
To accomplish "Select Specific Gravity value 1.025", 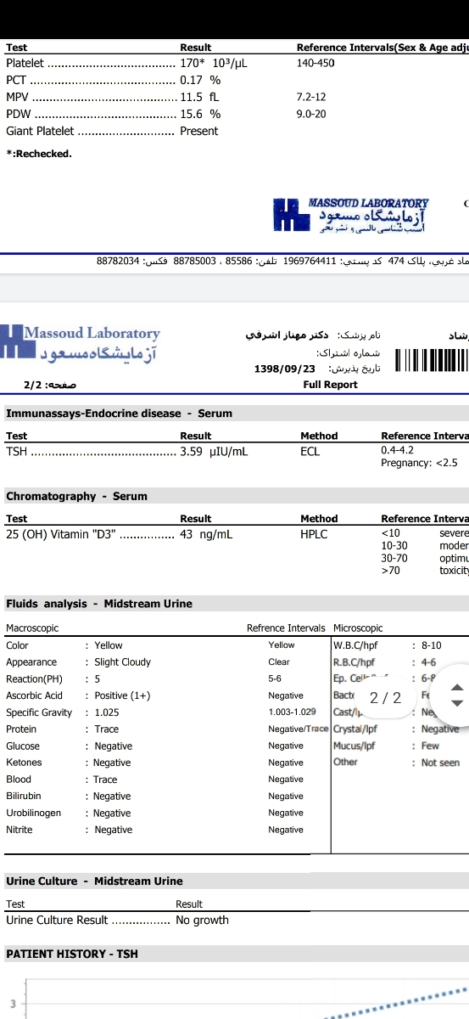I will [x=107, y=712].
